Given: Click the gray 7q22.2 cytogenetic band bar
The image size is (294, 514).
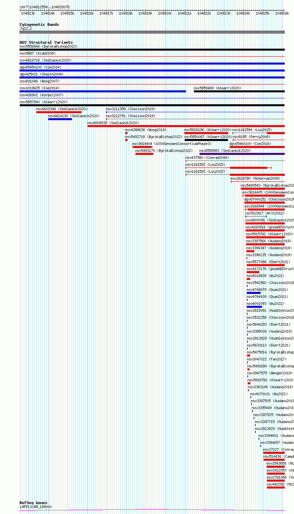Looking at the screenshot, I should pos(152,32).
